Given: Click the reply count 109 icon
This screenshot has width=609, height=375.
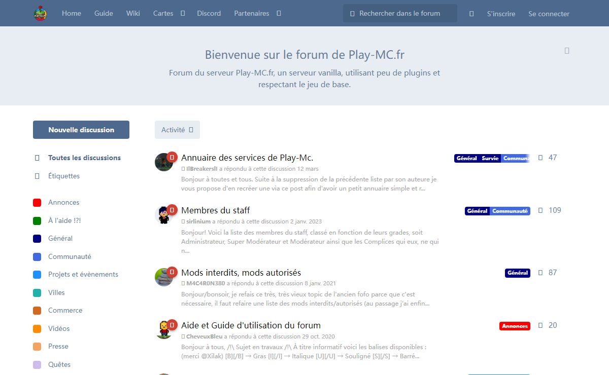Looking at the screenshot, I should (x=540, y=210).
